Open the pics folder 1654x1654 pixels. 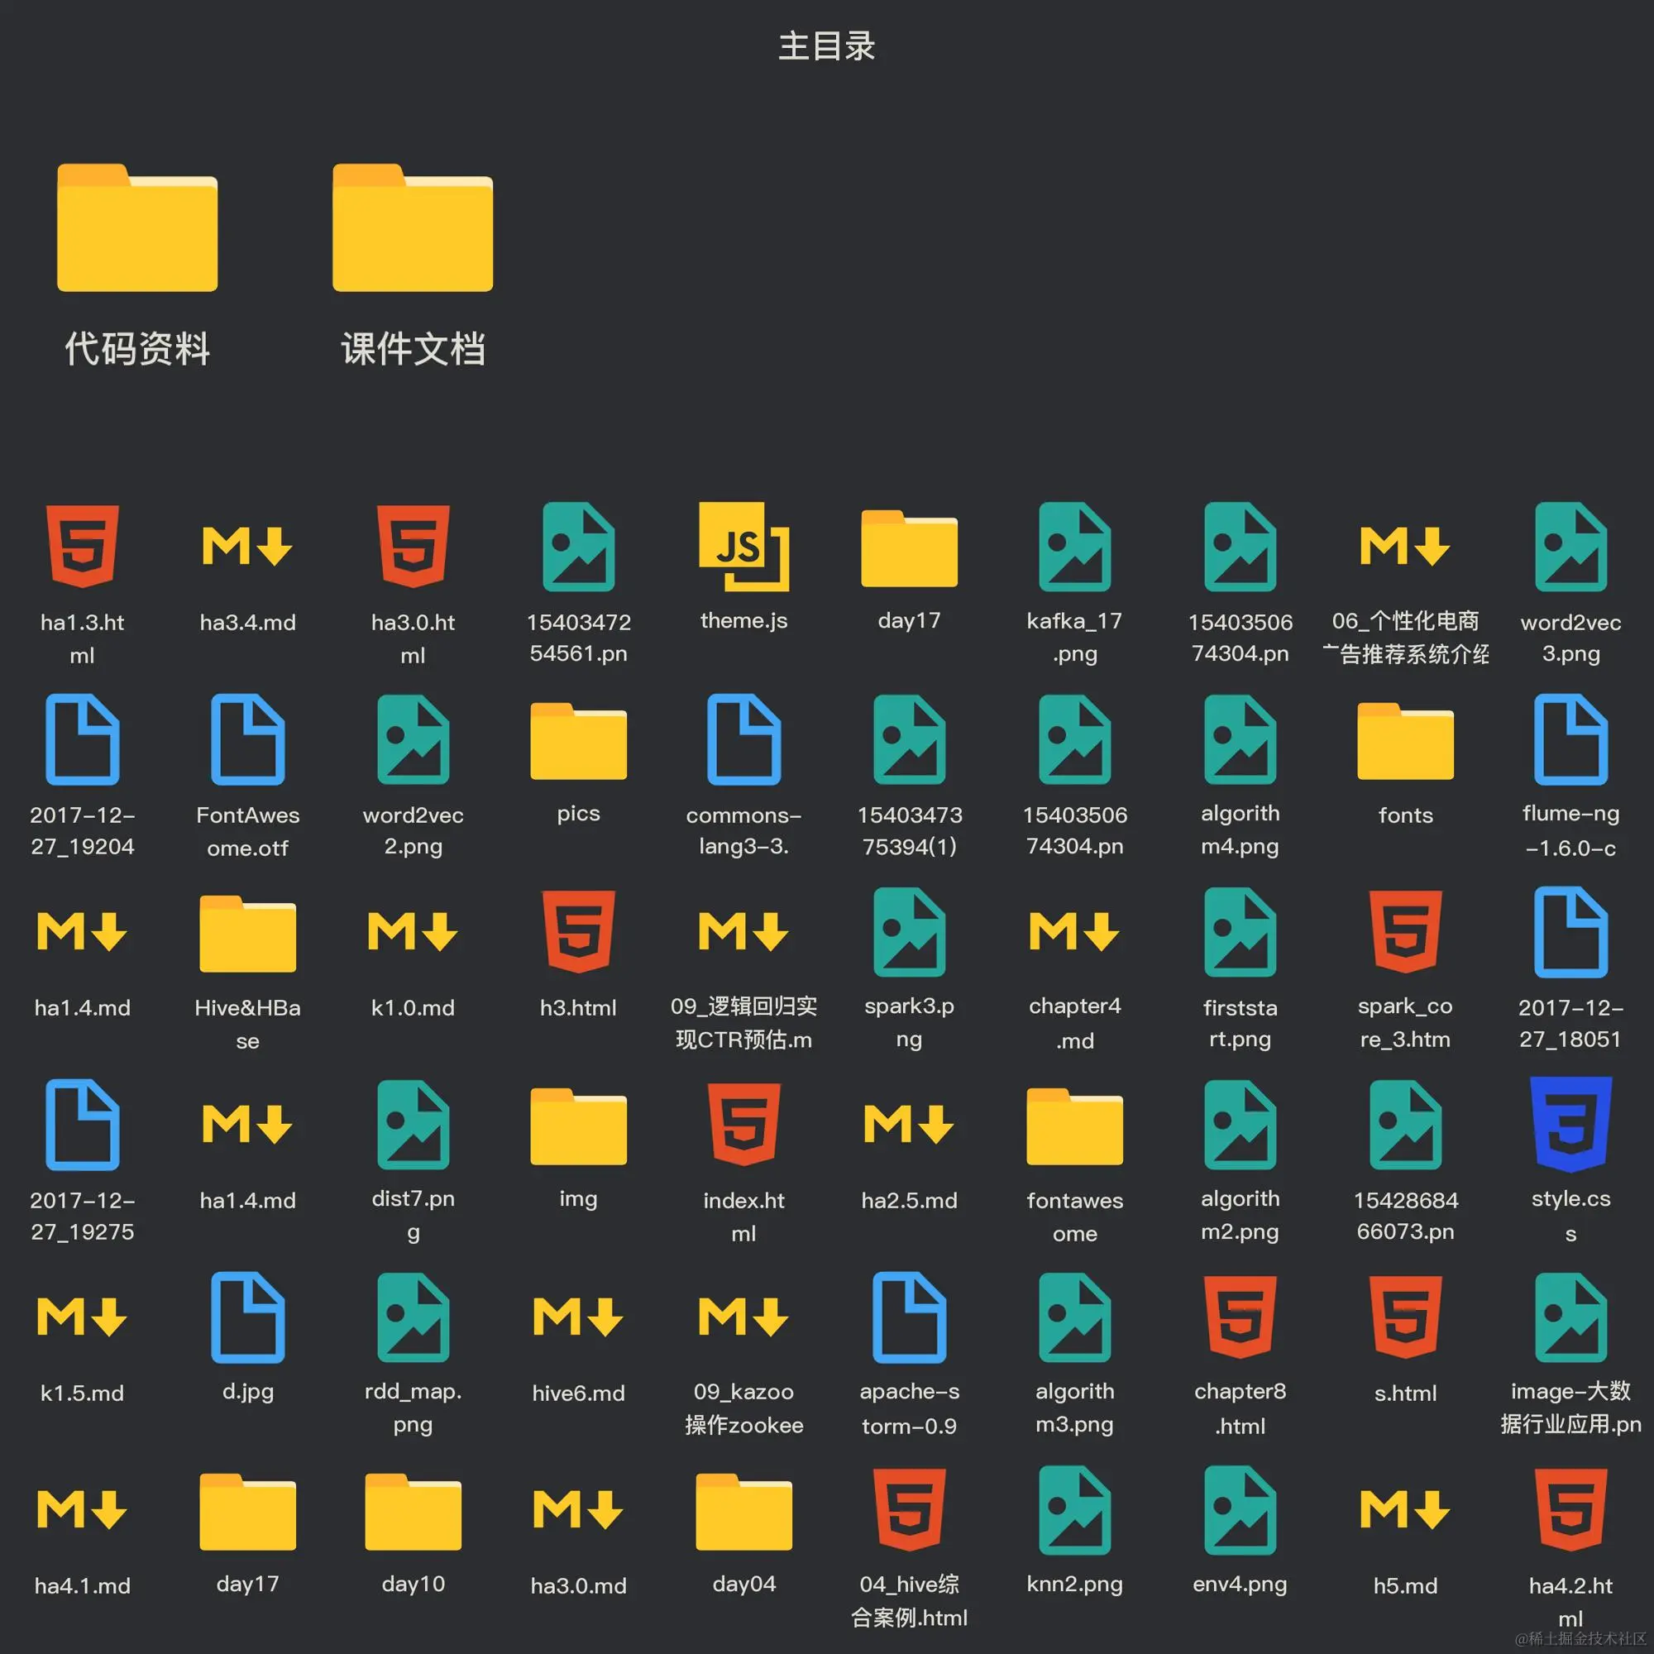[578, 739]
